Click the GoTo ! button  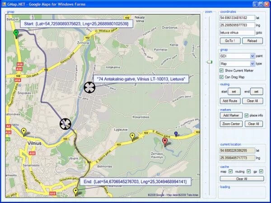pos(230,41)
